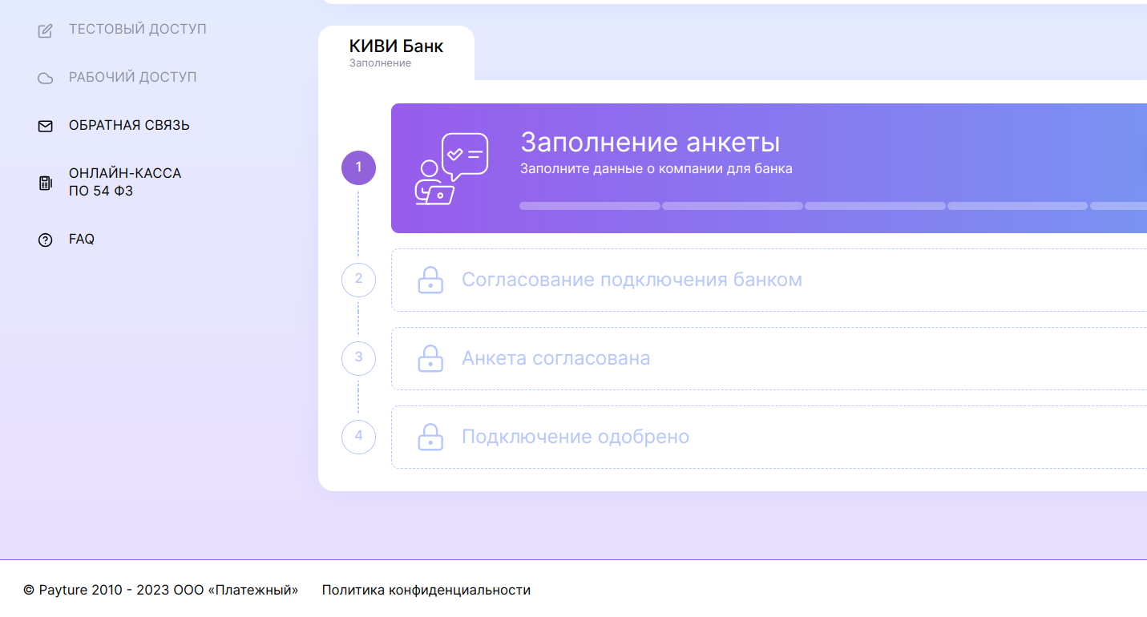This screenshot has height=617, width=1147.
Task: Click step number 3 circle
Action: point(358,358)
